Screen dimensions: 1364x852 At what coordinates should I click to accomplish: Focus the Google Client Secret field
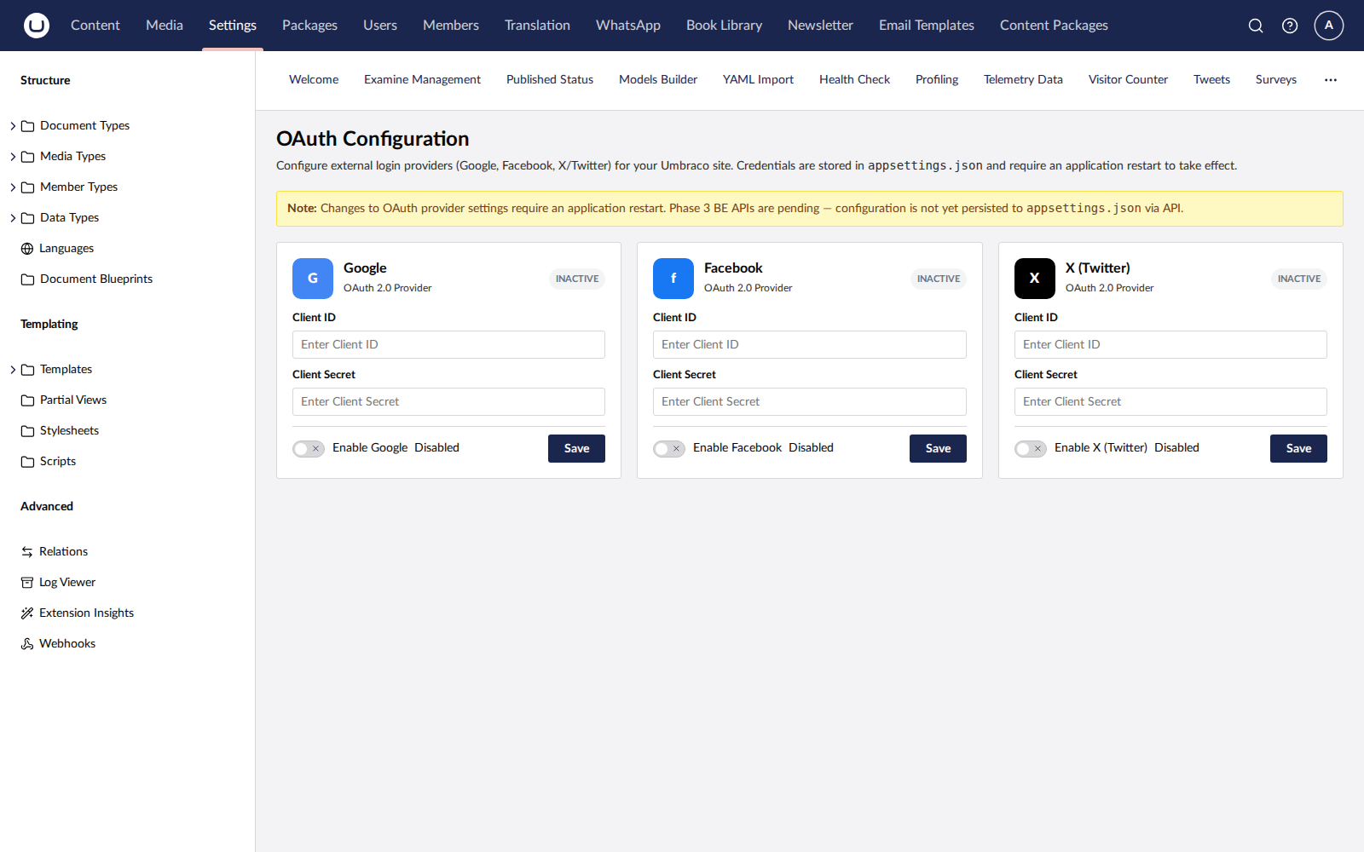[448, 401]
